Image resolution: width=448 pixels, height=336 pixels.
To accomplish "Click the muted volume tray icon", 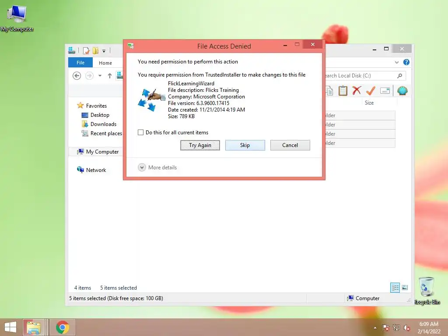I will click(x=406, y=328).
